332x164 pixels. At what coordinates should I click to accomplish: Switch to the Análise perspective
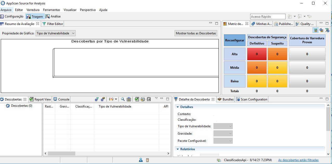[x=53, y=16]
